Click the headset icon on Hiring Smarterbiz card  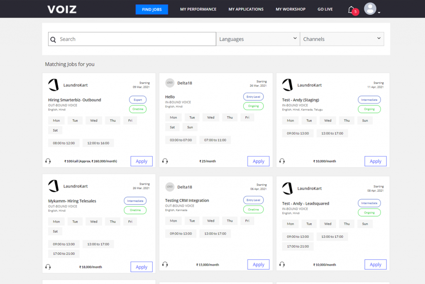click(x=48, y=161)
